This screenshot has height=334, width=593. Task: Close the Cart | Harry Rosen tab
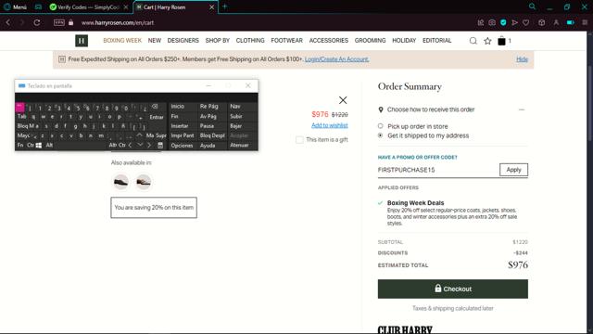pos(211,7)
